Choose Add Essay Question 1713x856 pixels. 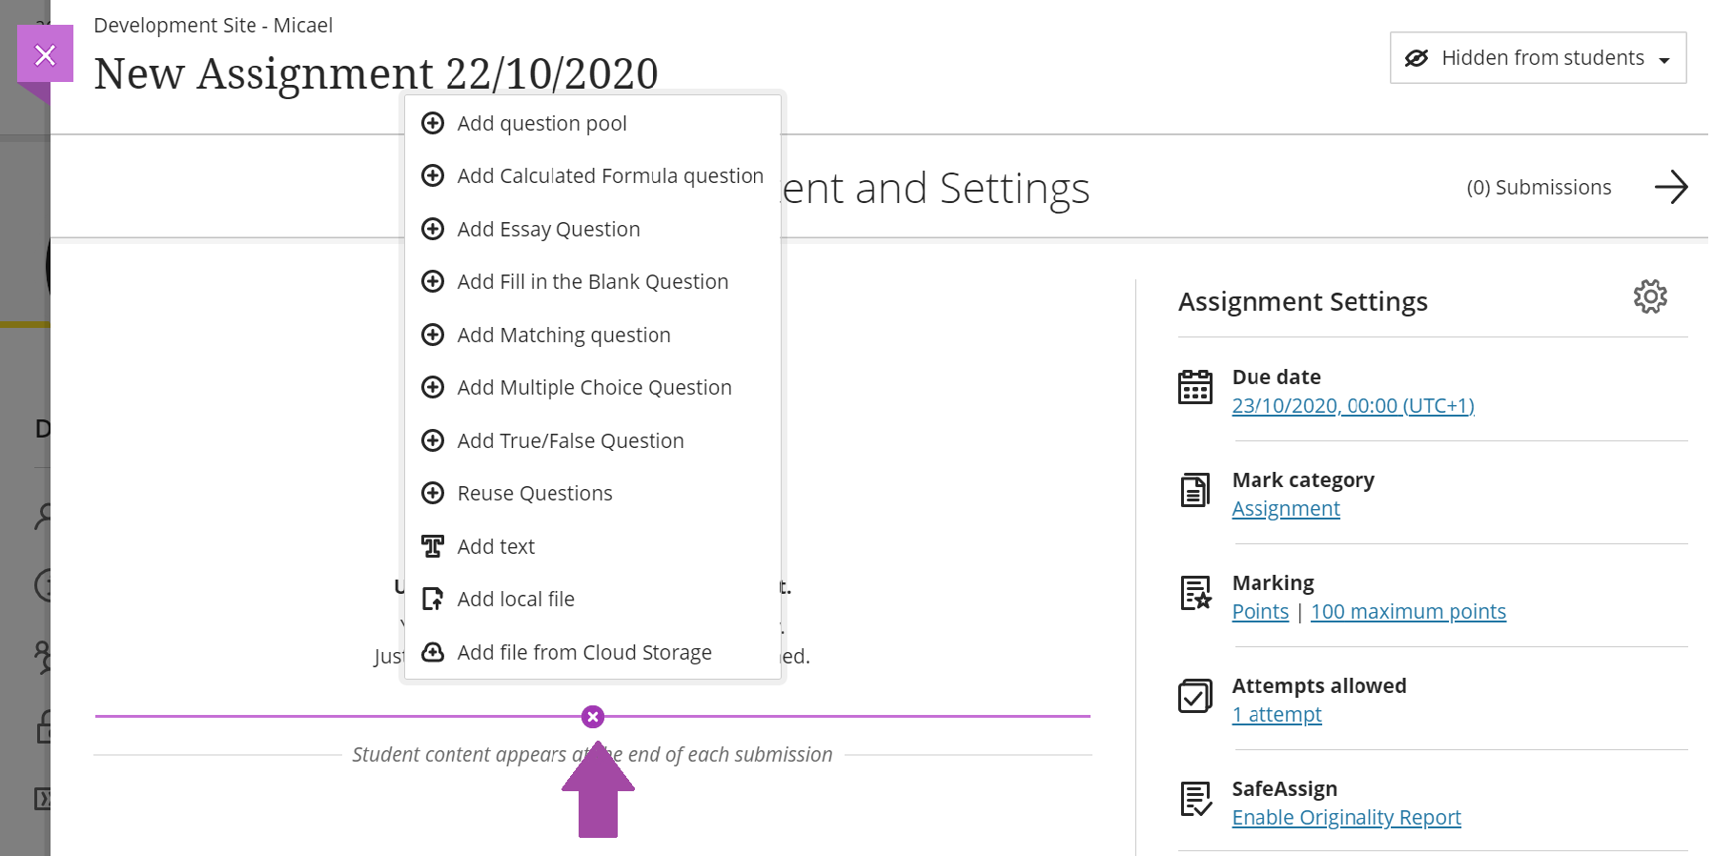pos(548,230)
